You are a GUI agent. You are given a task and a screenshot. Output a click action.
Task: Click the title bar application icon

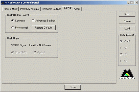(x=3, y=3)
